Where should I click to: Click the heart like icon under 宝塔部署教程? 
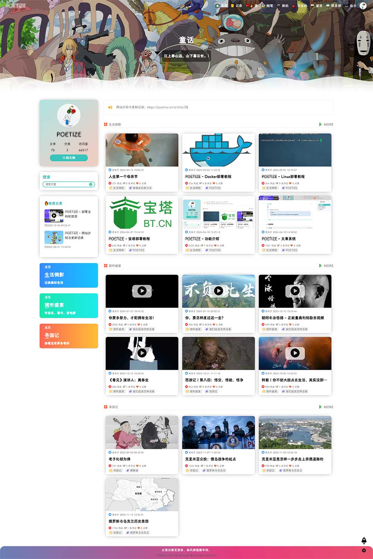(x=137, y=246)
